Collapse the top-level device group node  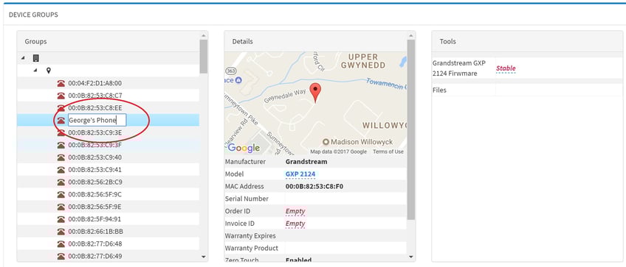pos(23,58)
